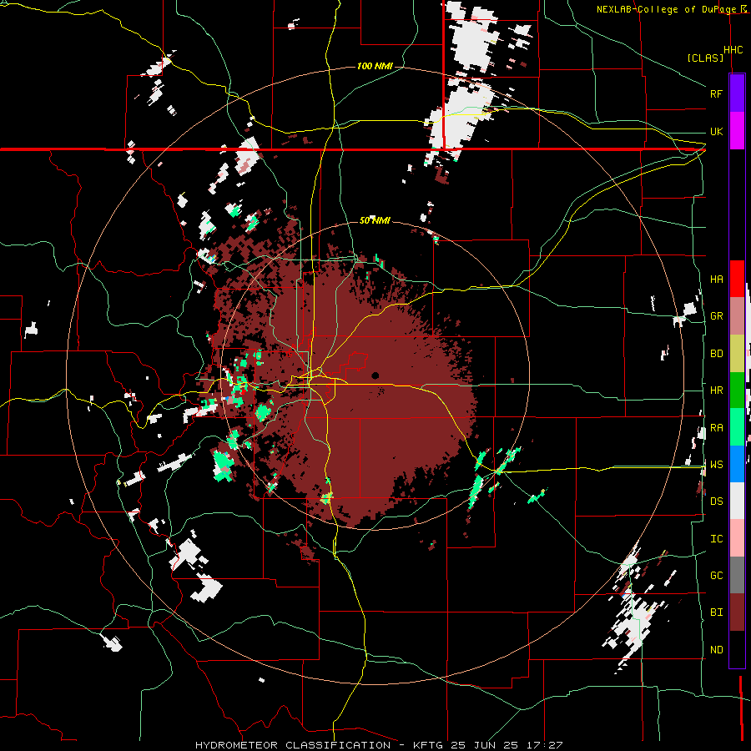Viewport: 751px width, 751px height.
Task: Click the HA legend label
Action: point(716,280)
